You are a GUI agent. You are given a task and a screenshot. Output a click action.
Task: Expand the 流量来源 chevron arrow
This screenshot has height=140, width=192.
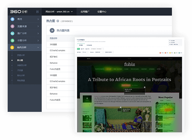[38, 26]
